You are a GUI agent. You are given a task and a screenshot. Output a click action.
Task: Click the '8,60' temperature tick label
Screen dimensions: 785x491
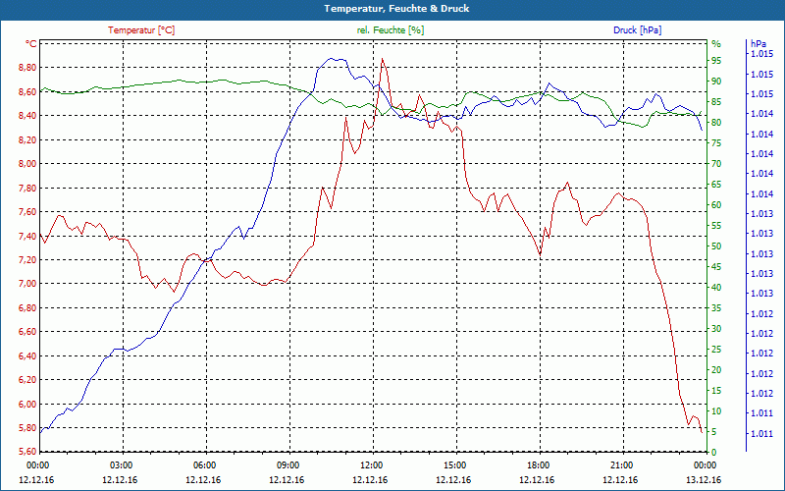tap(27, 91)
